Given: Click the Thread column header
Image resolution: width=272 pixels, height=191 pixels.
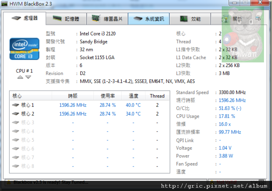Looking at the screenshot, I should coord(157,96).
